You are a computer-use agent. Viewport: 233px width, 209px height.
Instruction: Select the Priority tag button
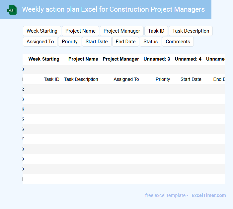tap(70, 42)
